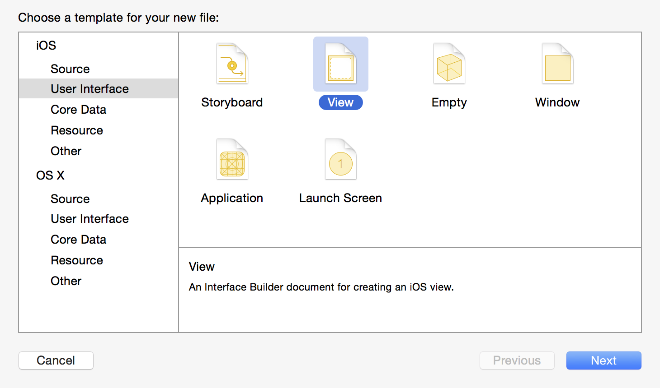Click the 'Empty' label text
This screenshot has height=388, width=660.
pyautogui.click(x=449, y=102)
